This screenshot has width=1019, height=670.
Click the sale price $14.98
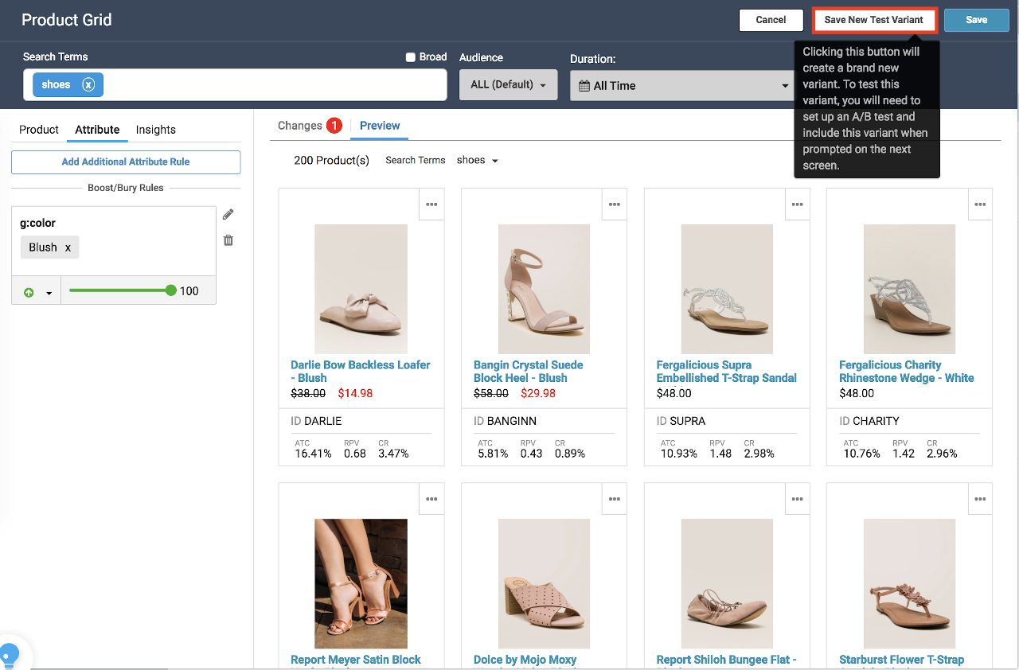click(355, 393)
